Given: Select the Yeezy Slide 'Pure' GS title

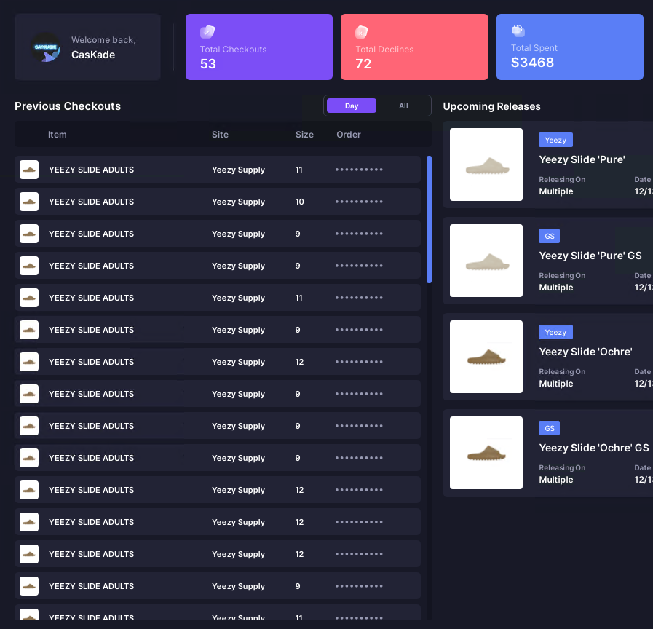Looking at the screenshot, I should point(590,256).
